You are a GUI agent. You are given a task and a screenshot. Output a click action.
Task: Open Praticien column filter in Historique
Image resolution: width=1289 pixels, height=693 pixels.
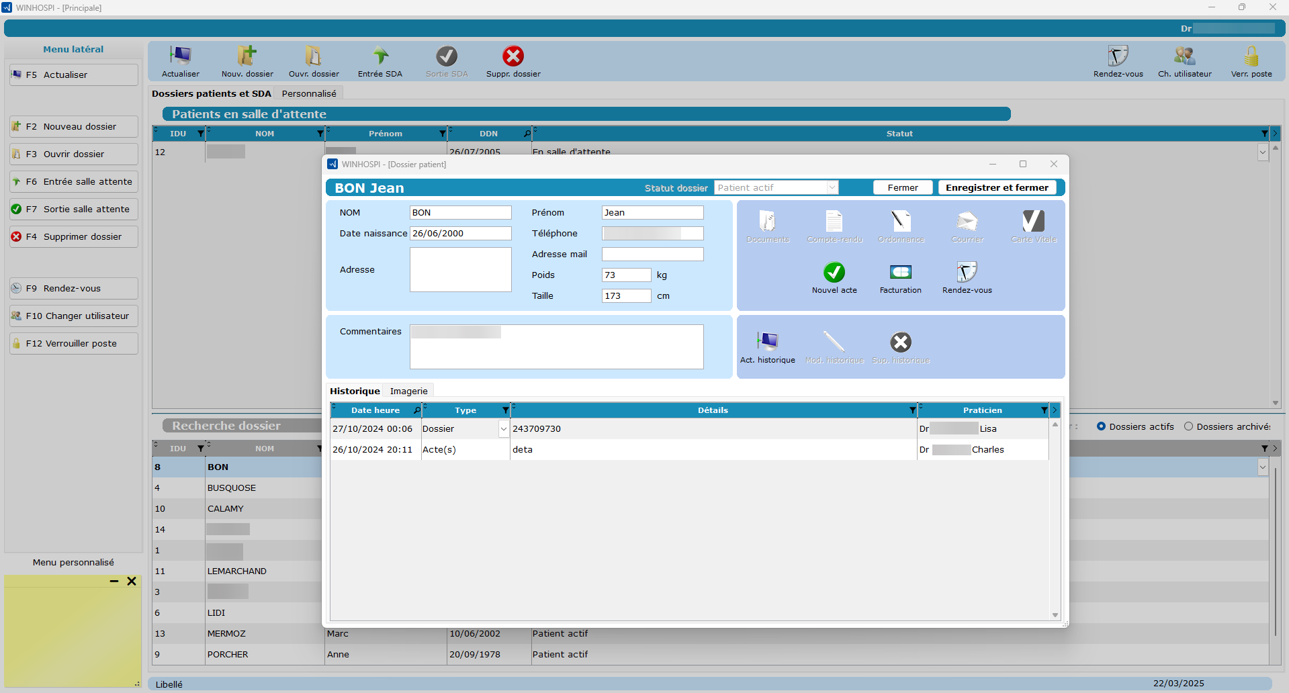point(1044,410)
